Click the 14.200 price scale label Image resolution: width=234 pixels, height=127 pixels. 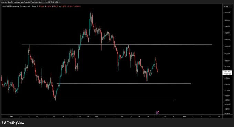point(226,33)
